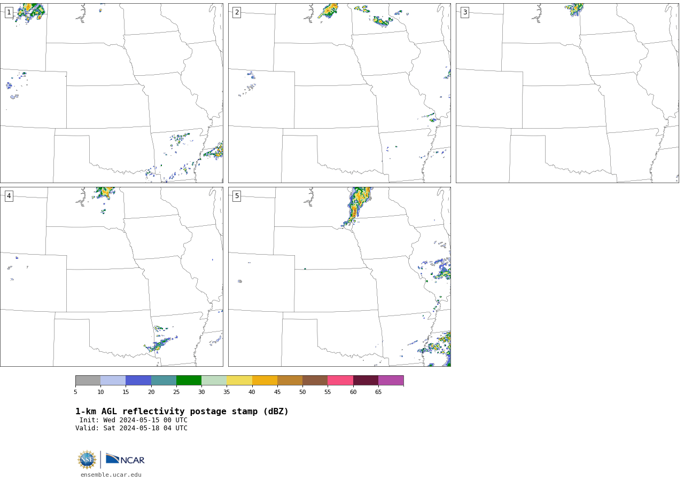Click the maroon 60-65 dBZ swatch
This screenshot has width=684, height=481.
[x=366, y=380]
